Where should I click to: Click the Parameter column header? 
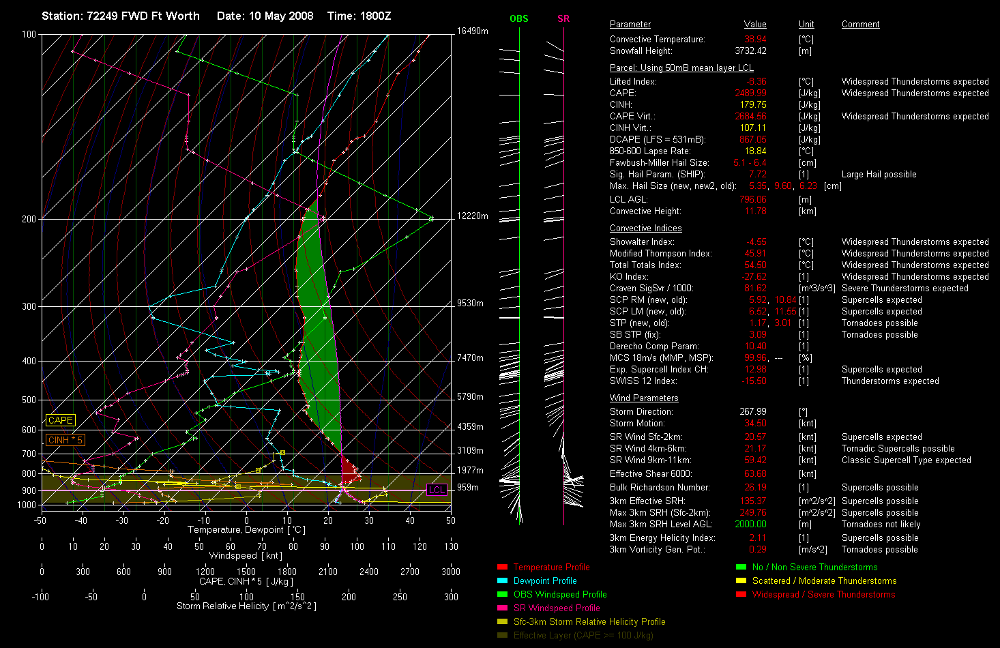pyautogui.click(x=630, y=25)
